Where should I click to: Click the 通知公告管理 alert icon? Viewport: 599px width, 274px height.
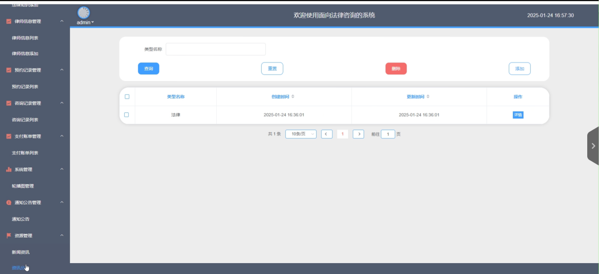pos(9,203)
